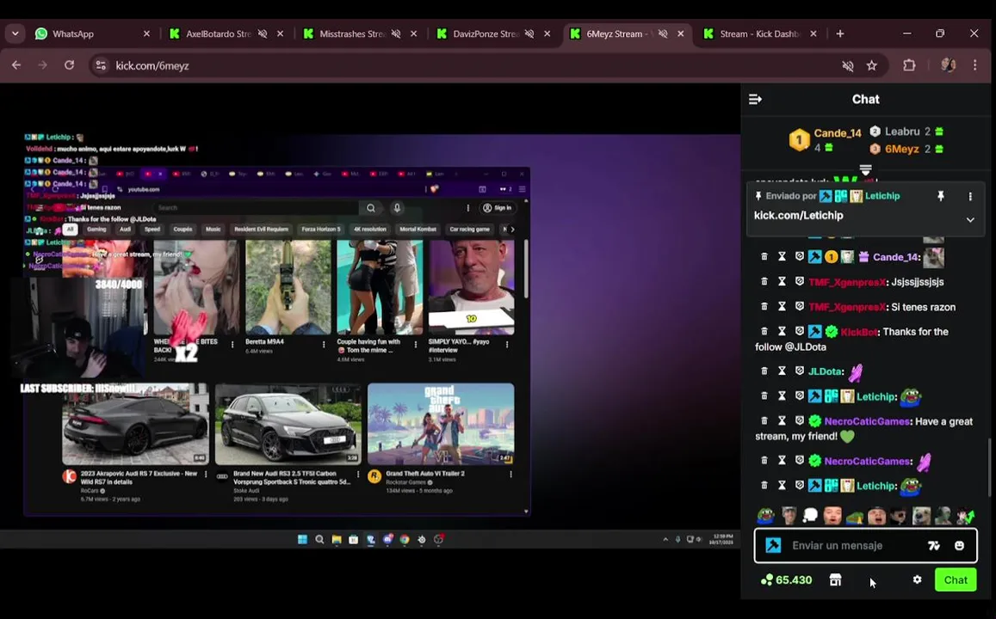Open pinned message three-dot options
The height and width of the screenshot is (619, 996).
970,197
